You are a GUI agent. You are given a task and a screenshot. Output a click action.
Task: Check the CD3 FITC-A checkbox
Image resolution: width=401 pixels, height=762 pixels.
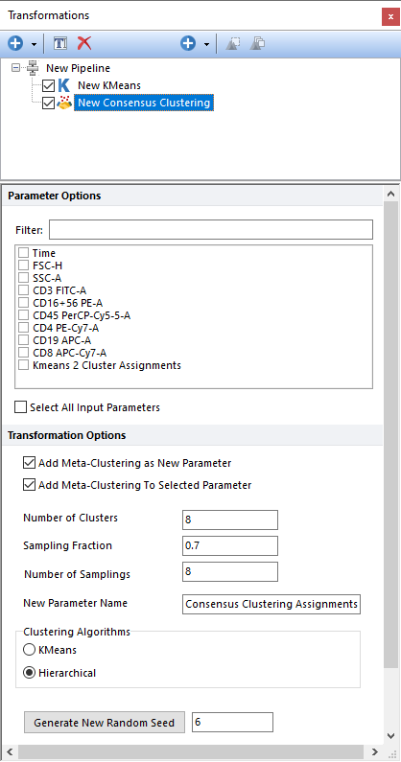[x=24, y=290]
